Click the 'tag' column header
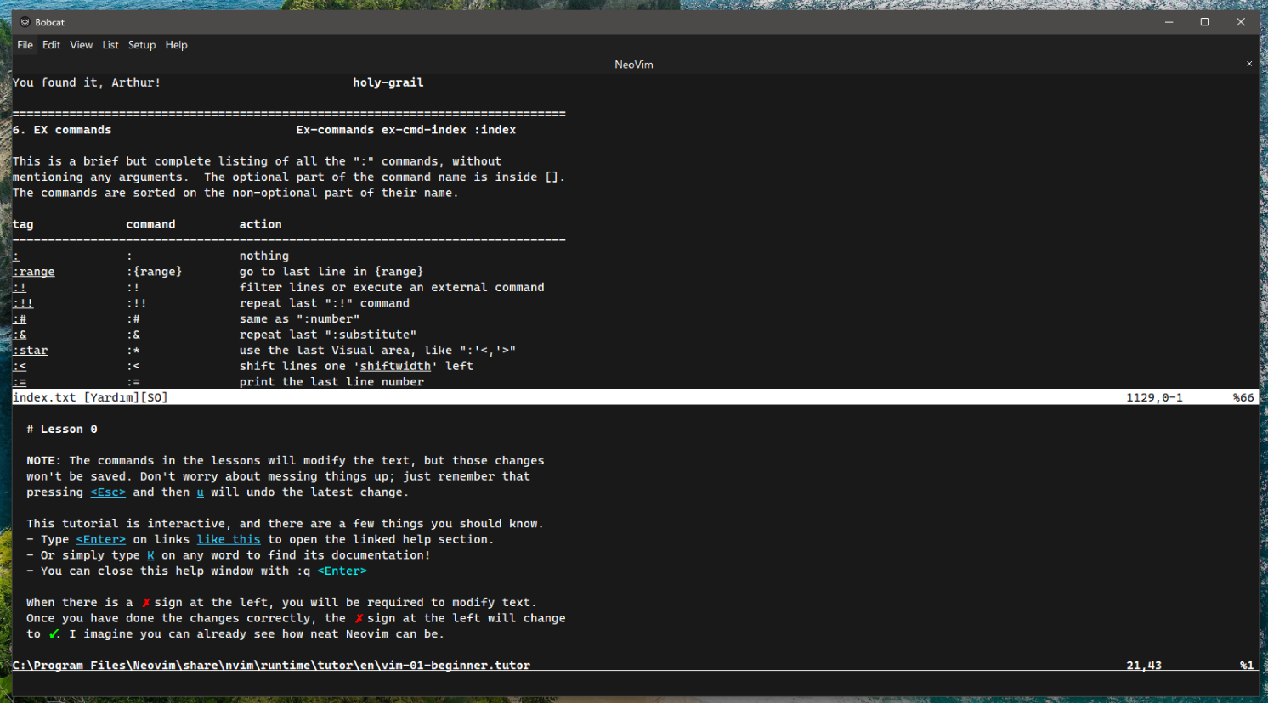The height and width of the screenshot is (703, 1268). [x=23, y=224]
